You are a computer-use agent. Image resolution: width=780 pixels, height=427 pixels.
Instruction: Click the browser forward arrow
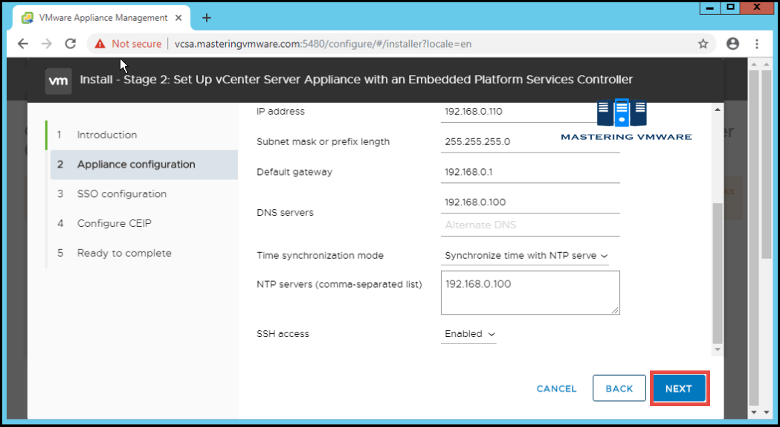47,44
